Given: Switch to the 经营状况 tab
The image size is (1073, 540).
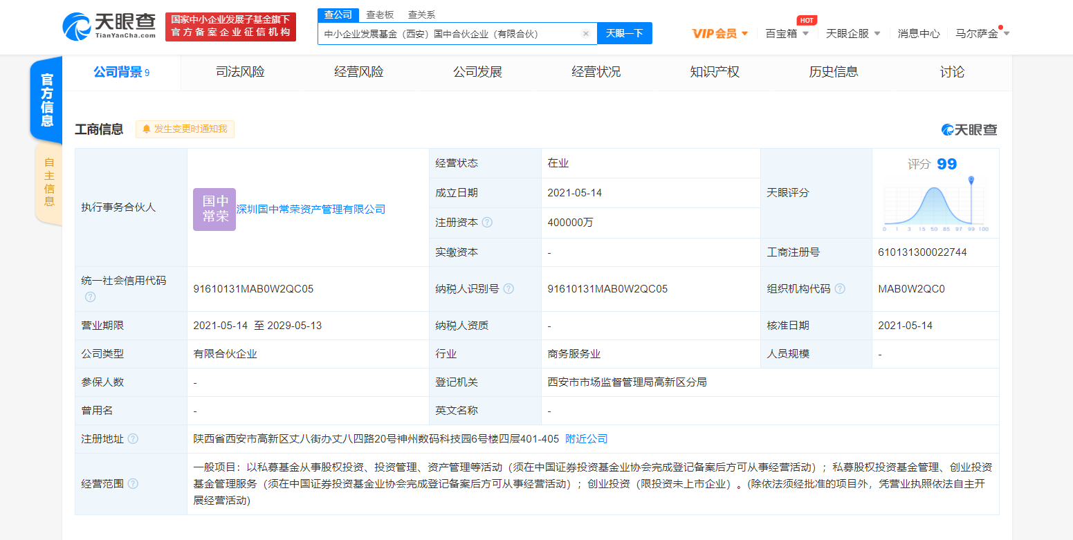Looking at the screenshot, I should tap(596, 72).
